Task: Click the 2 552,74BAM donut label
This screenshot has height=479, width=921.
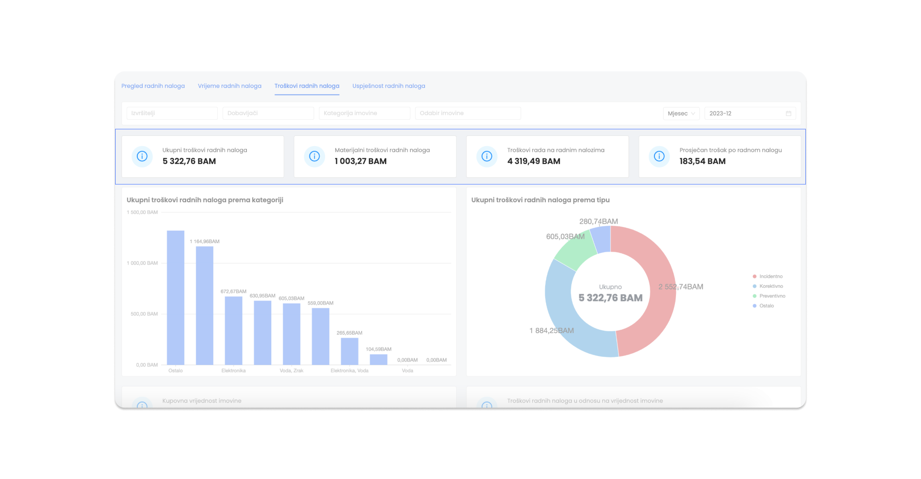Action: point(681,286)
